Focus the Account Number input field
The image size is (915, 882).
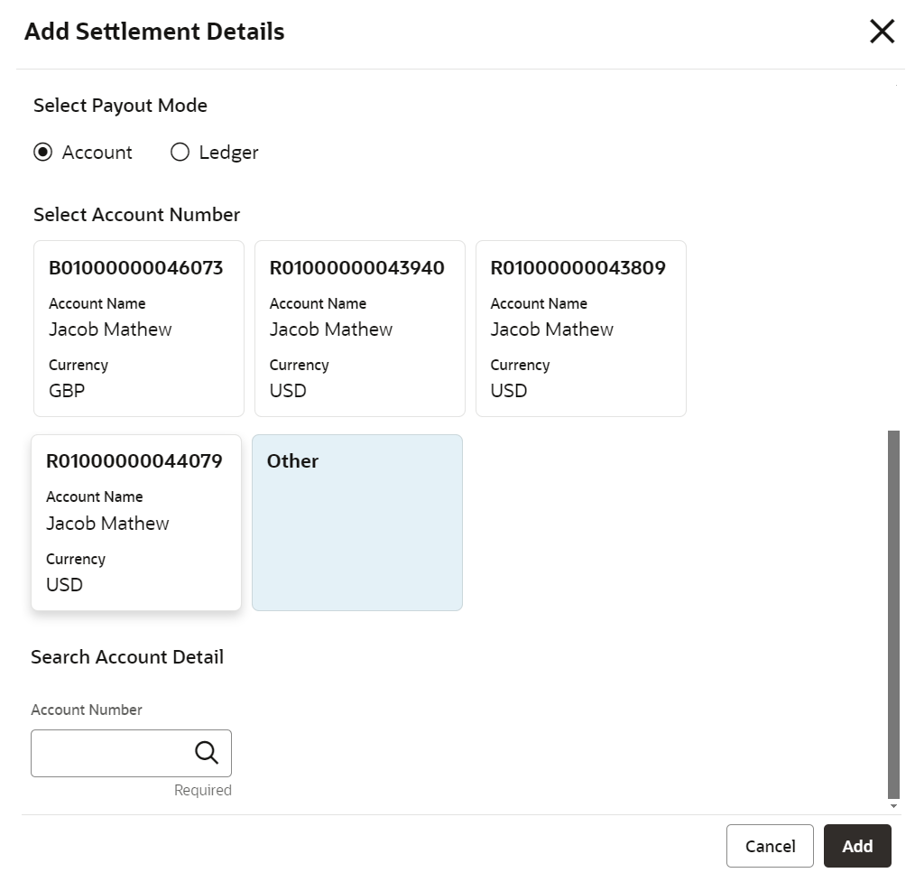point(110,753)
